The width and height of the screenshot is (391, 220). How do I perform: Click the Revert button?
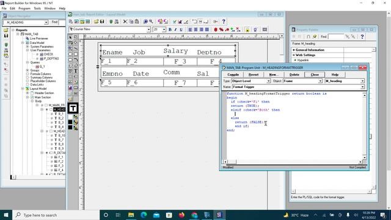coord(254,75)
